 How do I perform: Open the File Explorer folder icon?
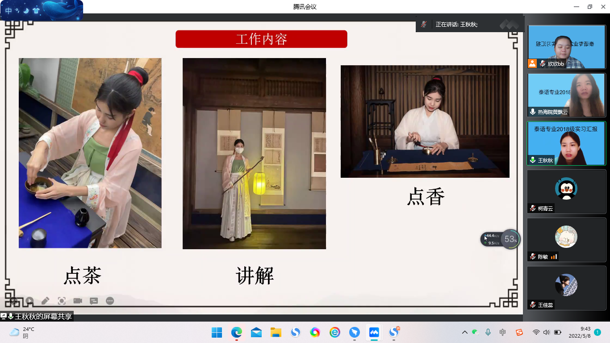click(x=276, y=332)
